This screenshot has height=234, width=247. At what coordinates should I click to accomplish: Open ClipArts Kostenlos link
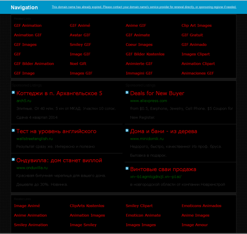[x=87, y=206]
